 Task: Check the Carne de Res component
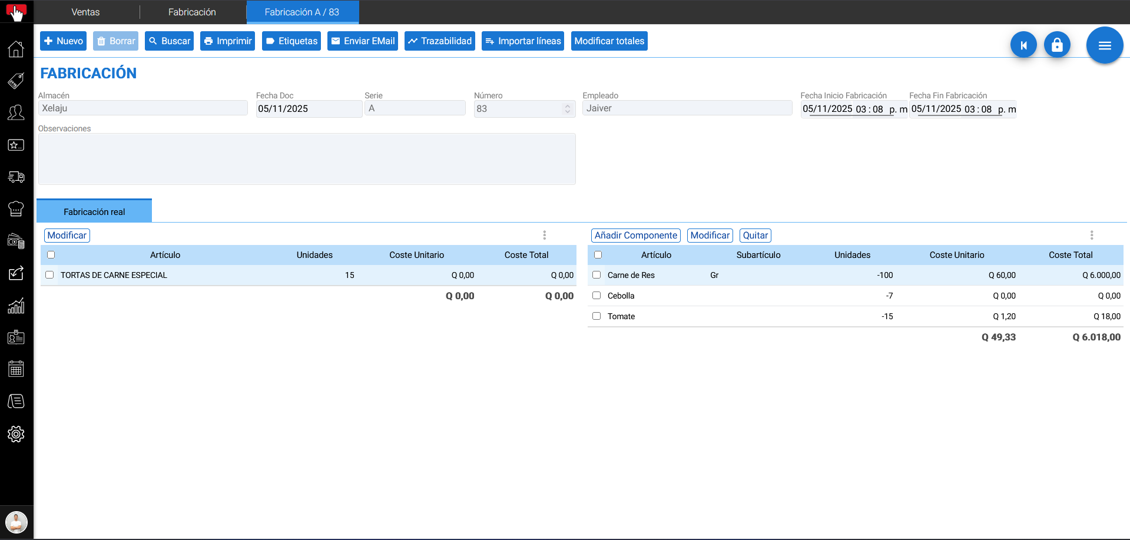[597, 275]
